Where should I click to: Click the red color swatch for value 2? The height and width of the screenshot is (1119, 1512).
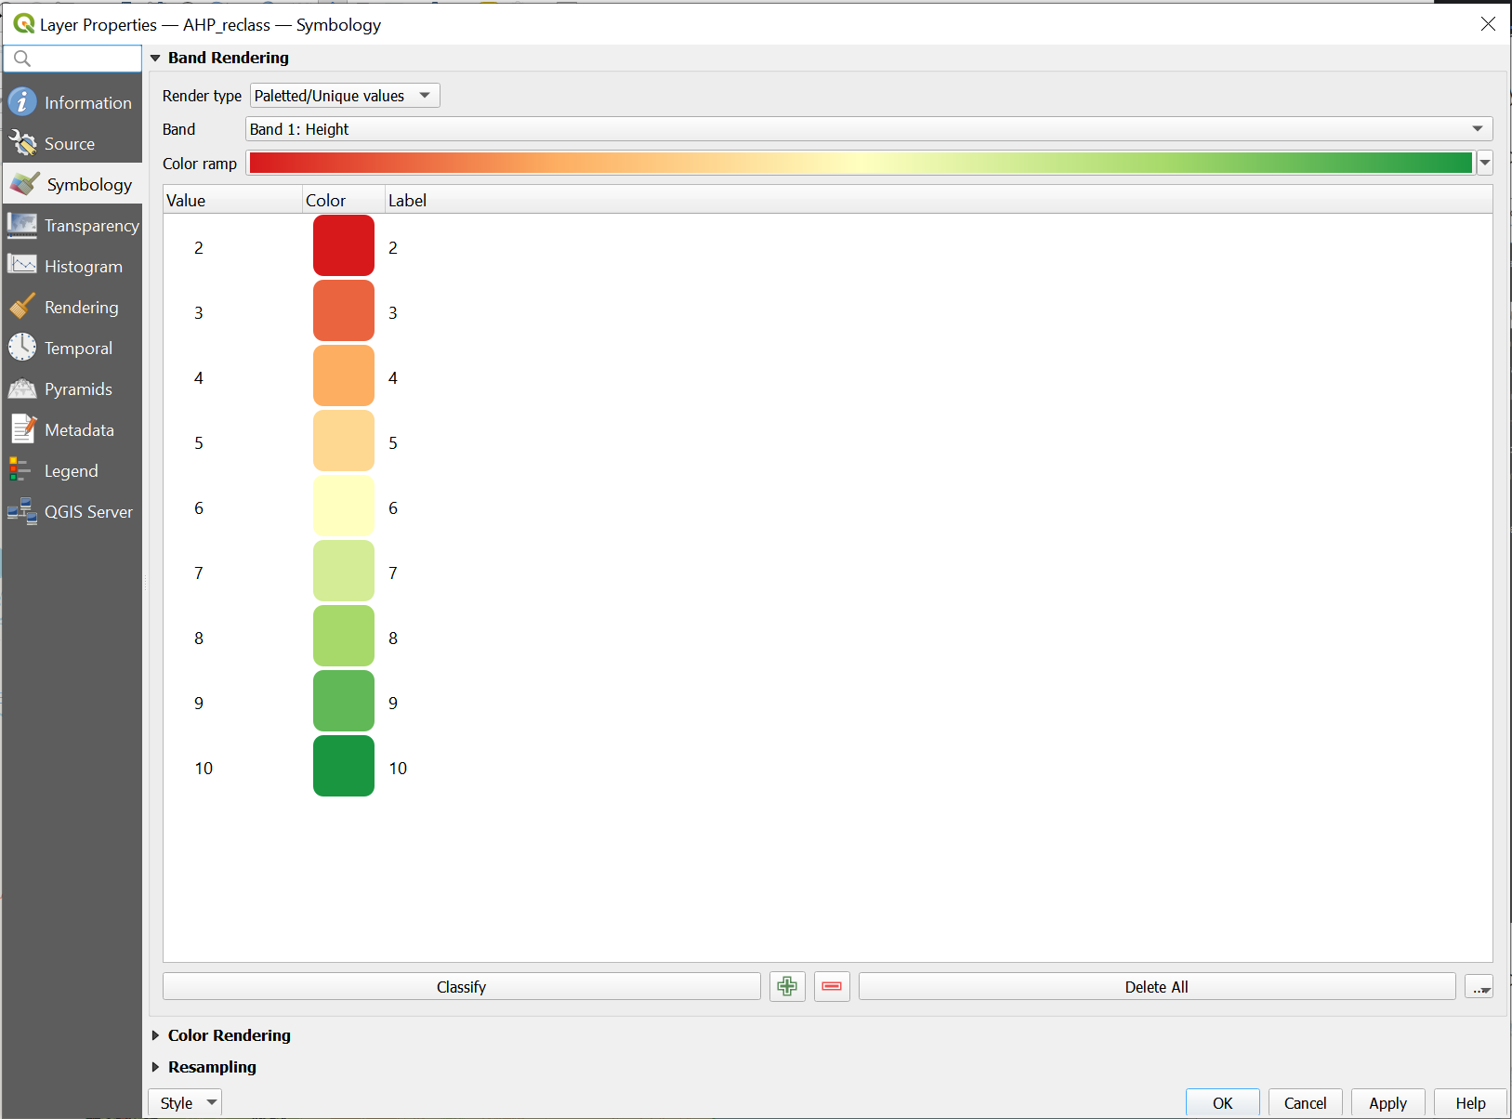point(343,246)
